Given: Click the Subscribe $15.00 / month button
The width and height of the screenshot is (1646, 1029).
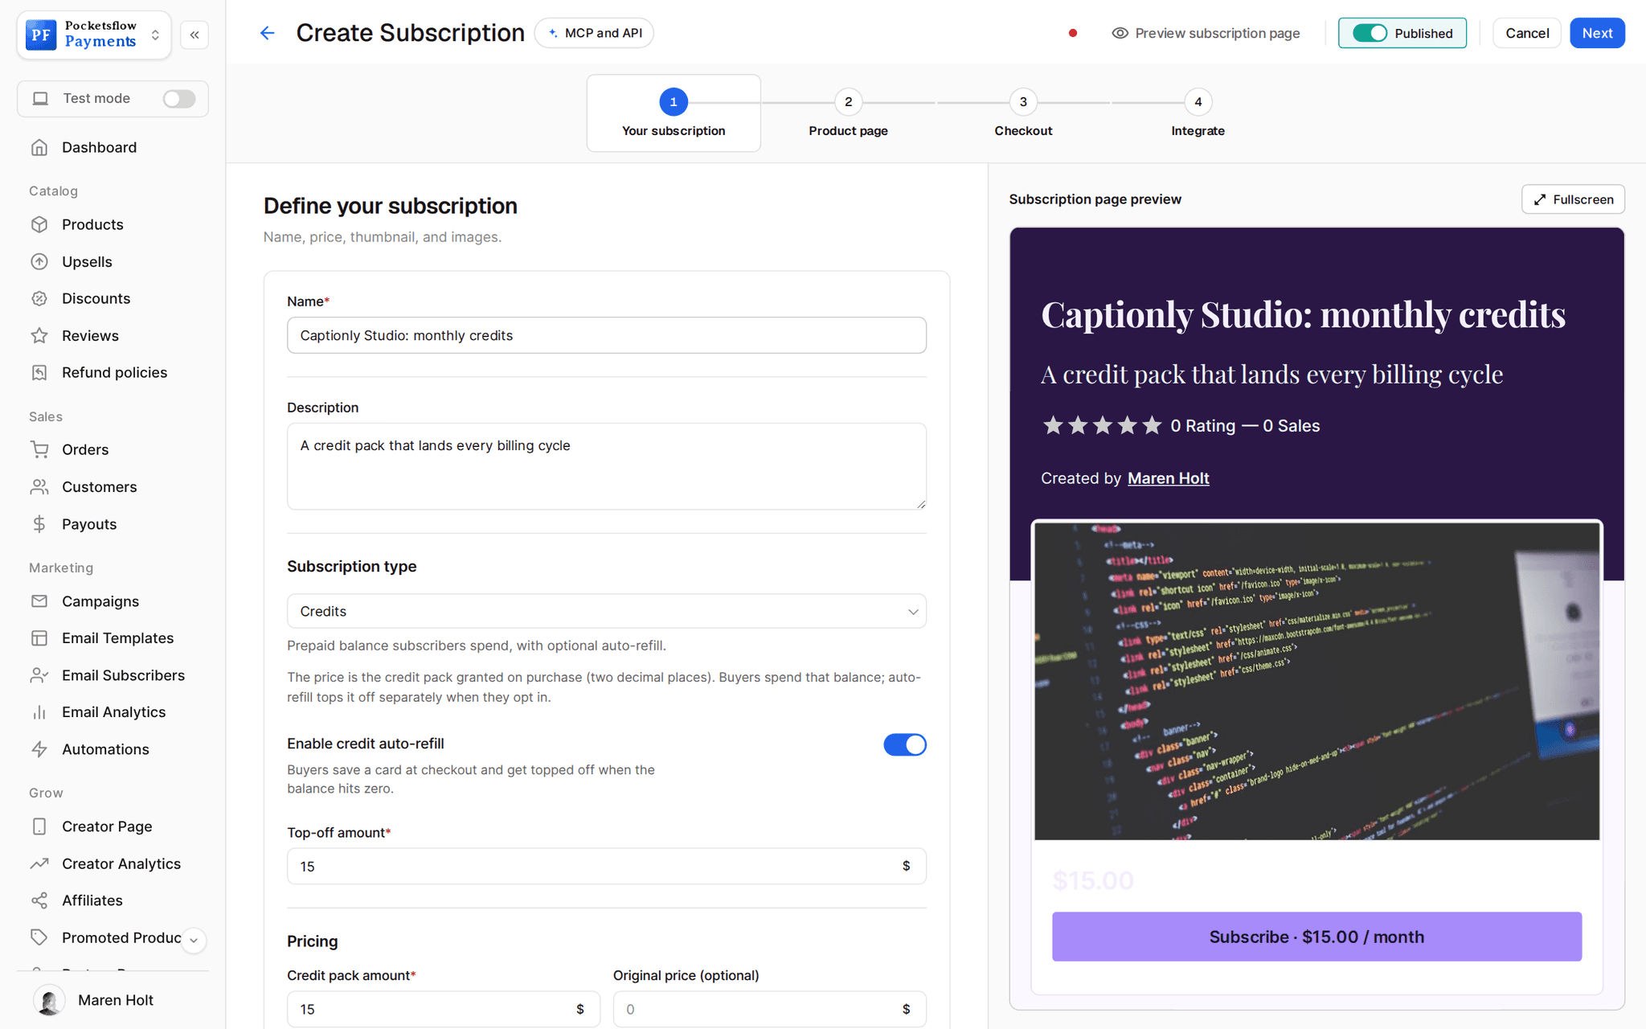Looking at the screenshot, I should click(x=1316, y=937).
